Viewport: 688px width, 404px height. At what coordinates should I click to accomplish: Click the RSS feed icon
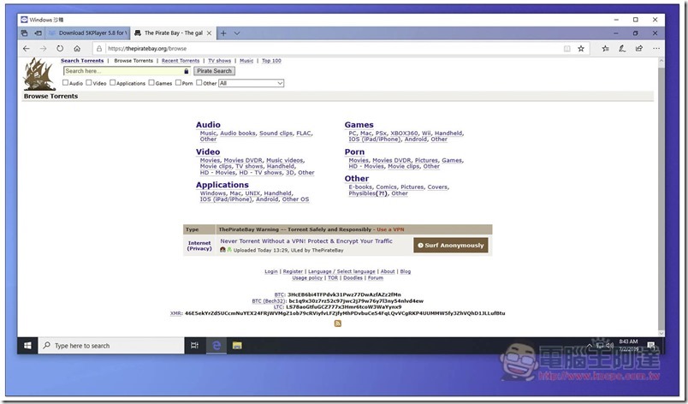338,324
